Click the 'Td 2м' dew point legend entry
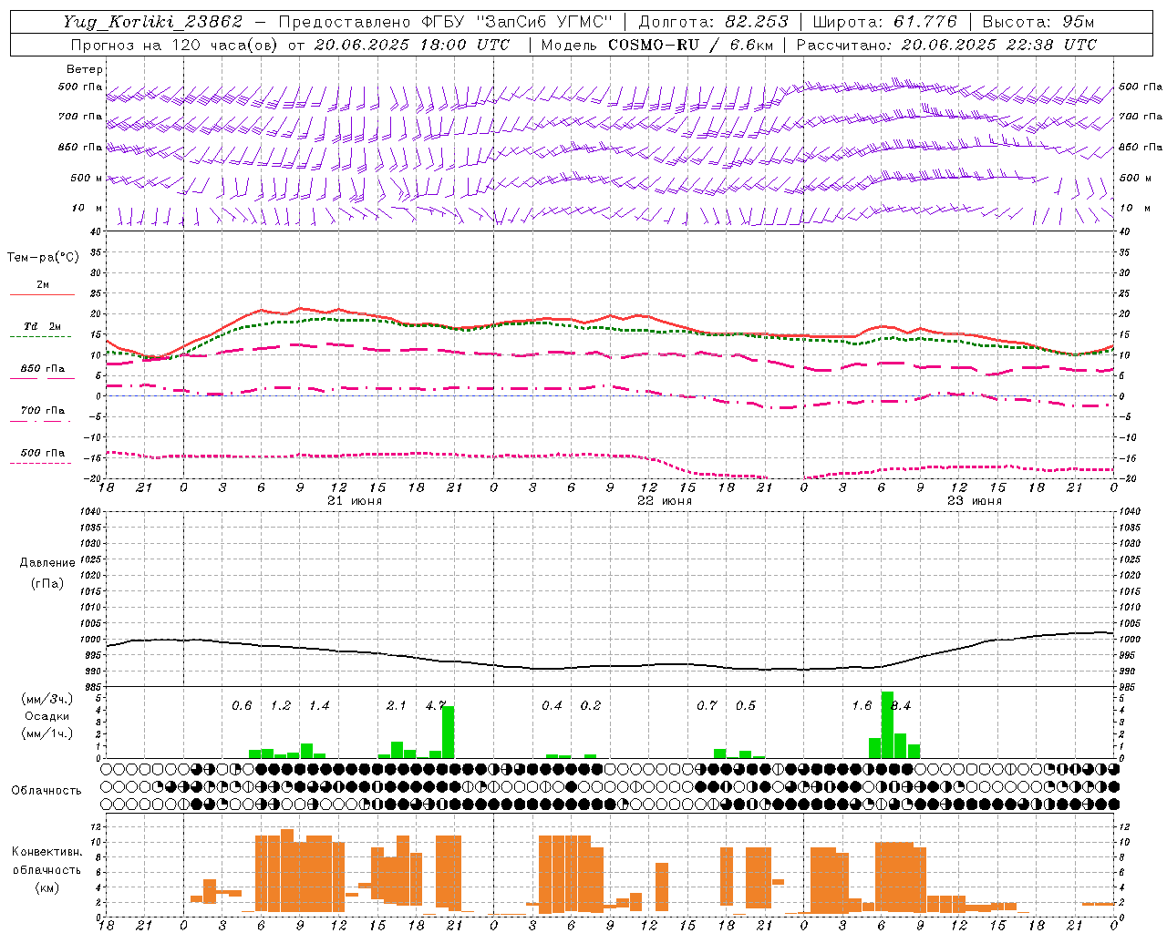The width and height of the screenshot is (1167, 933). coord(42,326)
